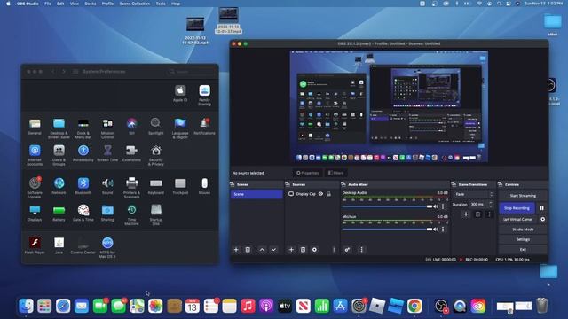The width and height of the screenshot is (568, 319).
Task: Open Bluetooth in System Preferences
Action: pyautogui.click(x=83, y=185)
